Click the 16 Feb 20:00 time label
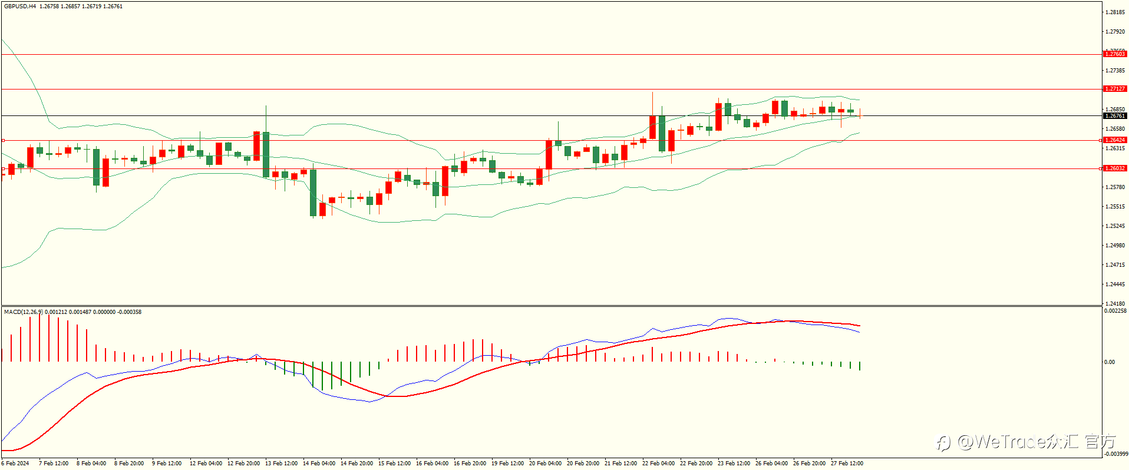The width and height of the screenshot is (1129, 470). coord(470,464)
